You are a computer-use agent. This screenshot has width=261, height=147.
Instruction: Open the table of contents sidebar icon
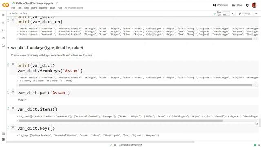coord(3,16)
